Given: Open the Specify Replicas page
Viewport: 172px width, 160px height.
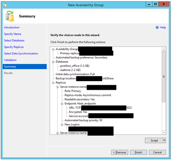Looking at the screenshot, I should (x=14, y=47).
